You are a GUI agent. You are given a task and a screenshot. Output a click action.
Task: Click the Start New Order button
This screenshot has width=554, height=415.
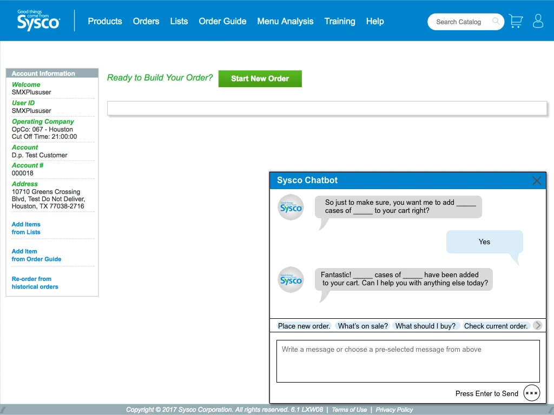pos(260,79)
